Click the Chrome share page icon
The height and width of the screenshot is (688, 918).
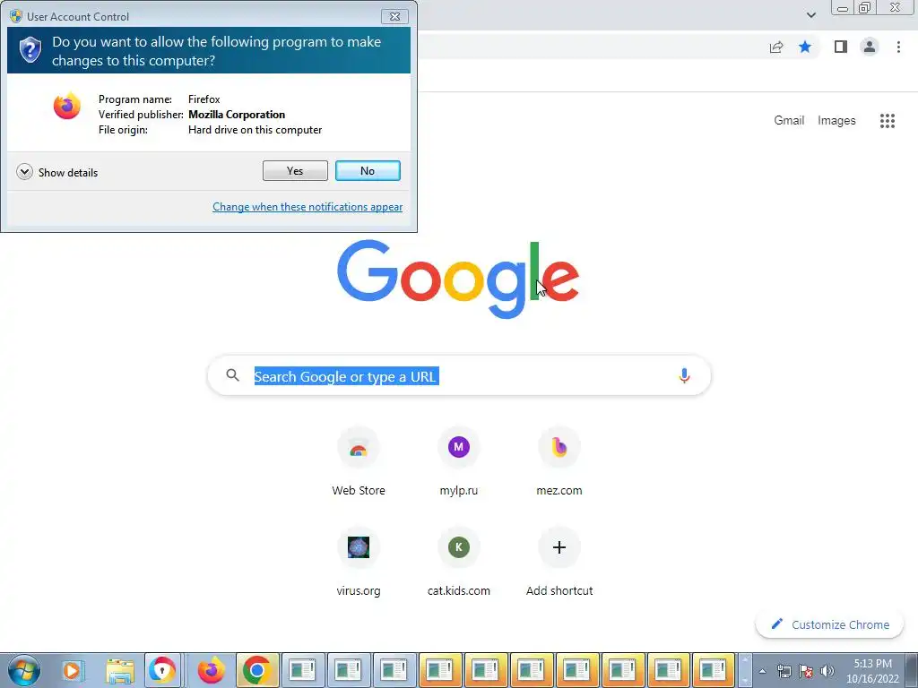[x=776, y=47]
